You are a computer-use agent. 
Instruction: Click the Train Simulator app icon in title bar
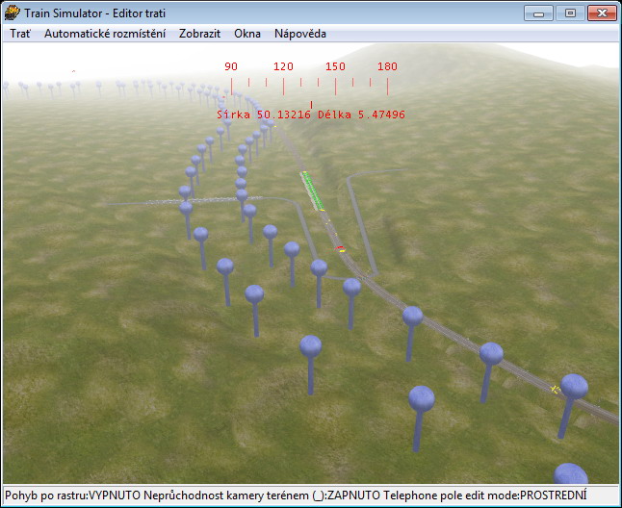13,13
